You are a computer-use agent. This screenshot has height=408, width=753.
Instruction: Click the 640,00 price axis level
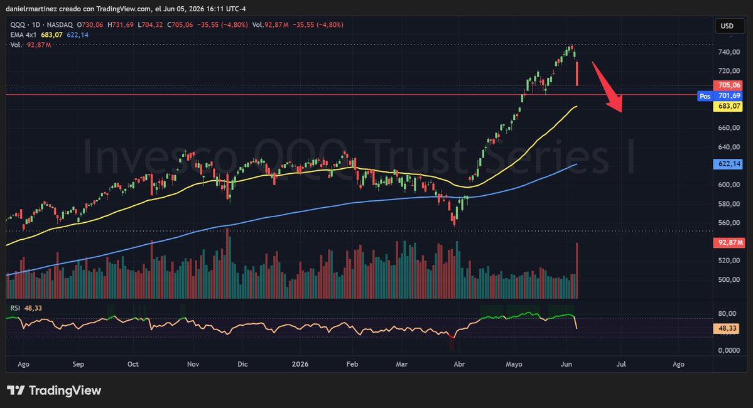tap(729, 147)
